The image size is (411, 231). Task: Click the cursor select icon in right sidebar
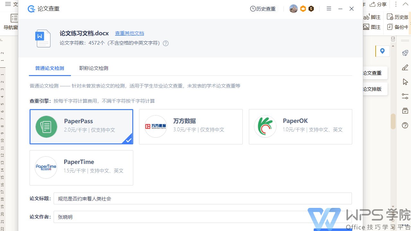coord(405,82)
